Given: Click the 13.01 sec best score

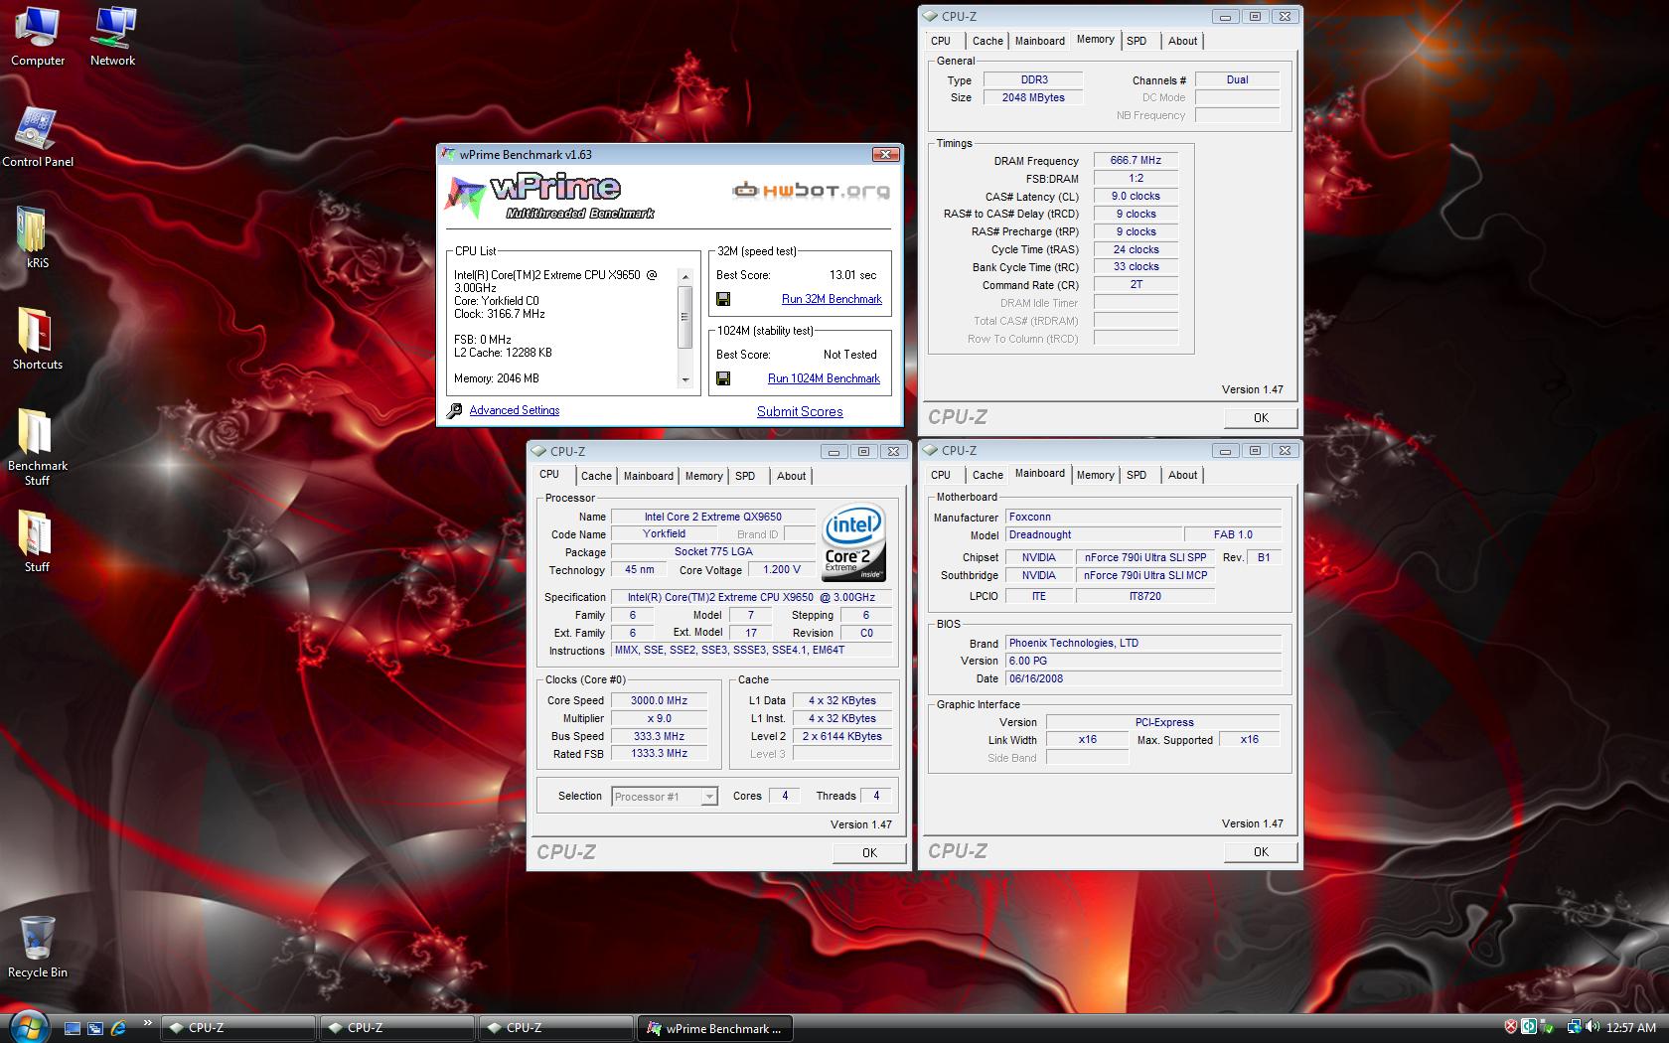Looking at the screenshot, I should click(852, 275).
